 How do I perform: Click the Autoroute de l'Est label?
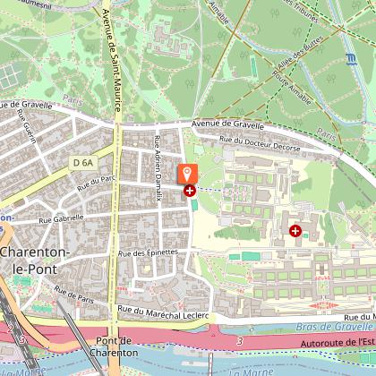pyautogui.click(x=338, y=343)
